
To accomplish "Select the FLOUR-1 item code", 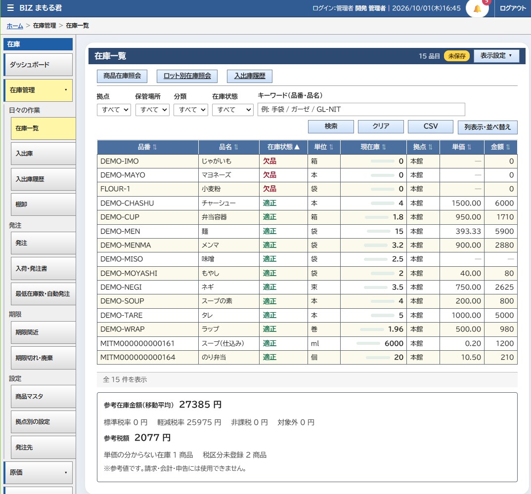I will click(x=115, y=189).
